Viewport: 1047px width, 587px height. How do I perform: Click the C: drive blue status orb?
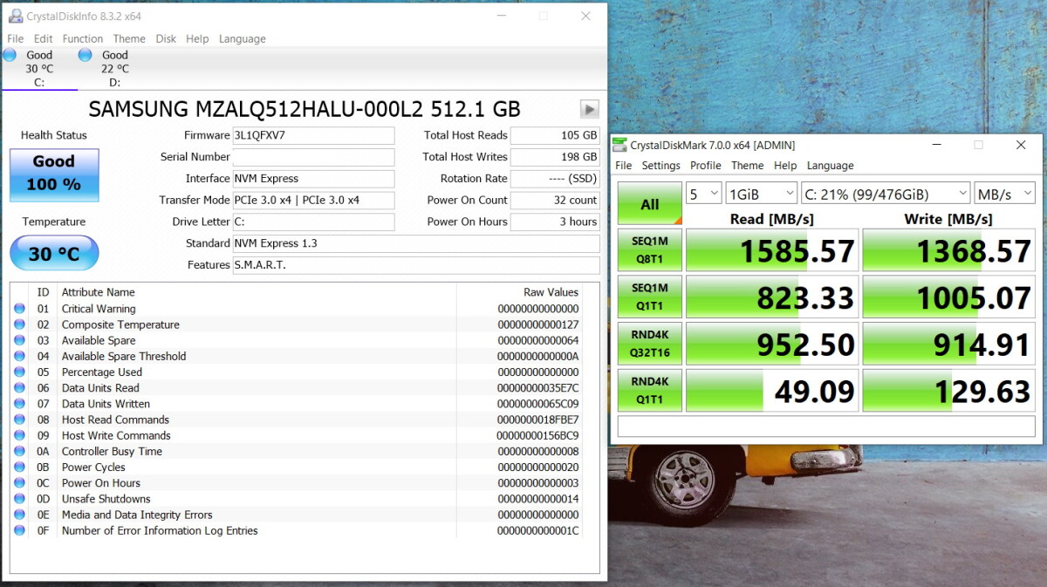[10, 55]
